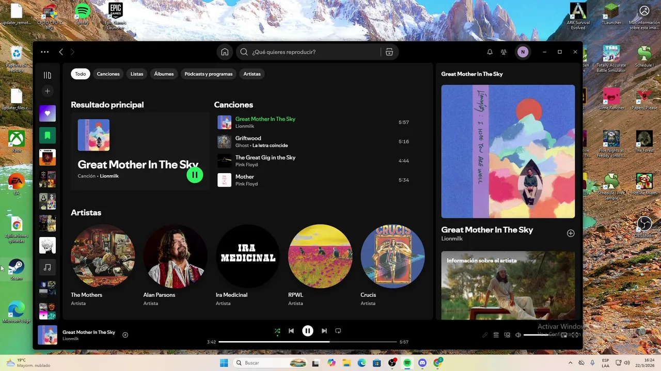Open Windows Start menu

click(224, 363)
